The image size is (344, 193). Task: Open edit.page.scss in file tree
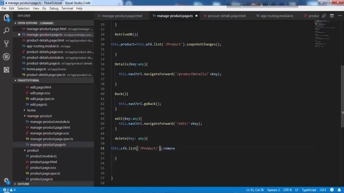(x=54, y=93)
